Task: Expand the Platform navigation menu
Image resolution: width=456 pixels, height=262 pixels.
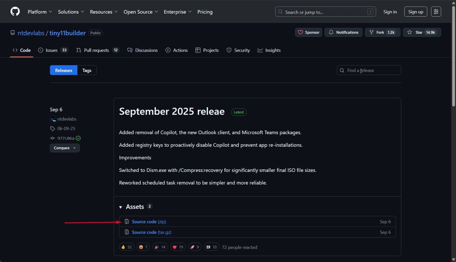Action: click(40, 12)
